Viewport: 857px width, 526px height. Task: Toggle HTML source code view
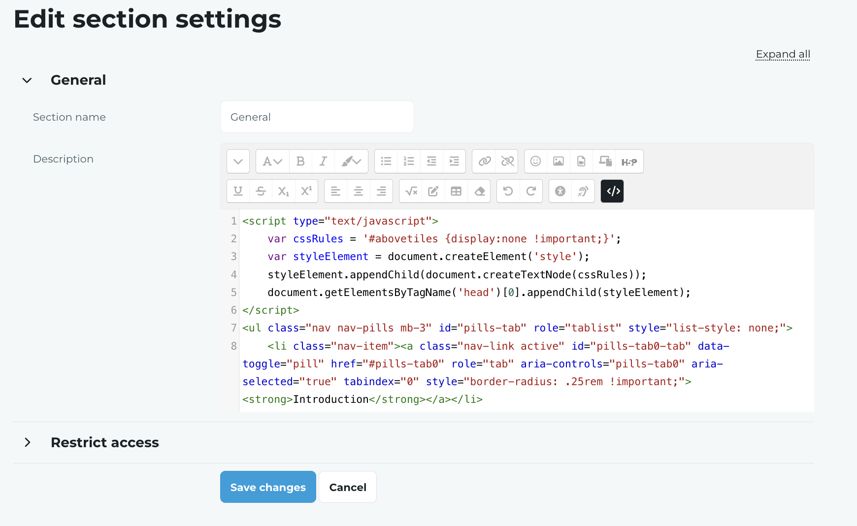pyautogui.click(x=612, y=191)
